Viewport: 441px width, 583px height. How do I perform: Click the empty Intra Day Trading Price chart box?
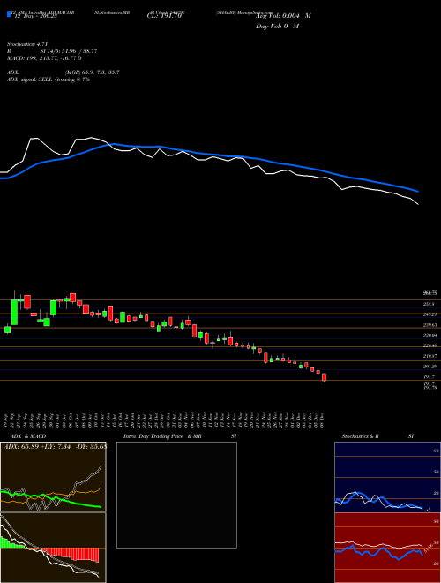point(176,495)
